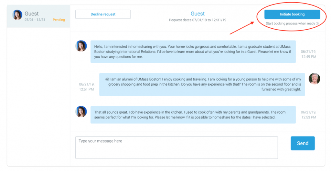Click the Pending status label

[x=59, y=20]
